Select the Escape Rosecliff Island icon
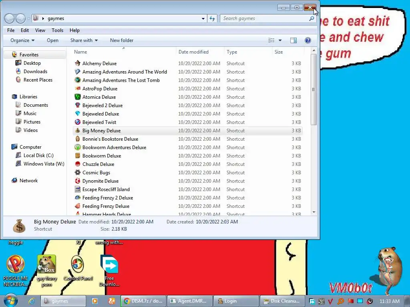 click(77, 189)
